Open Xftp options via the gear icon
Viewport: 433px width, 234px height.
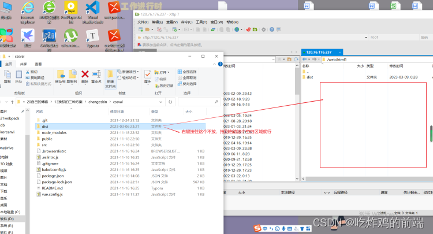point(264,29)
